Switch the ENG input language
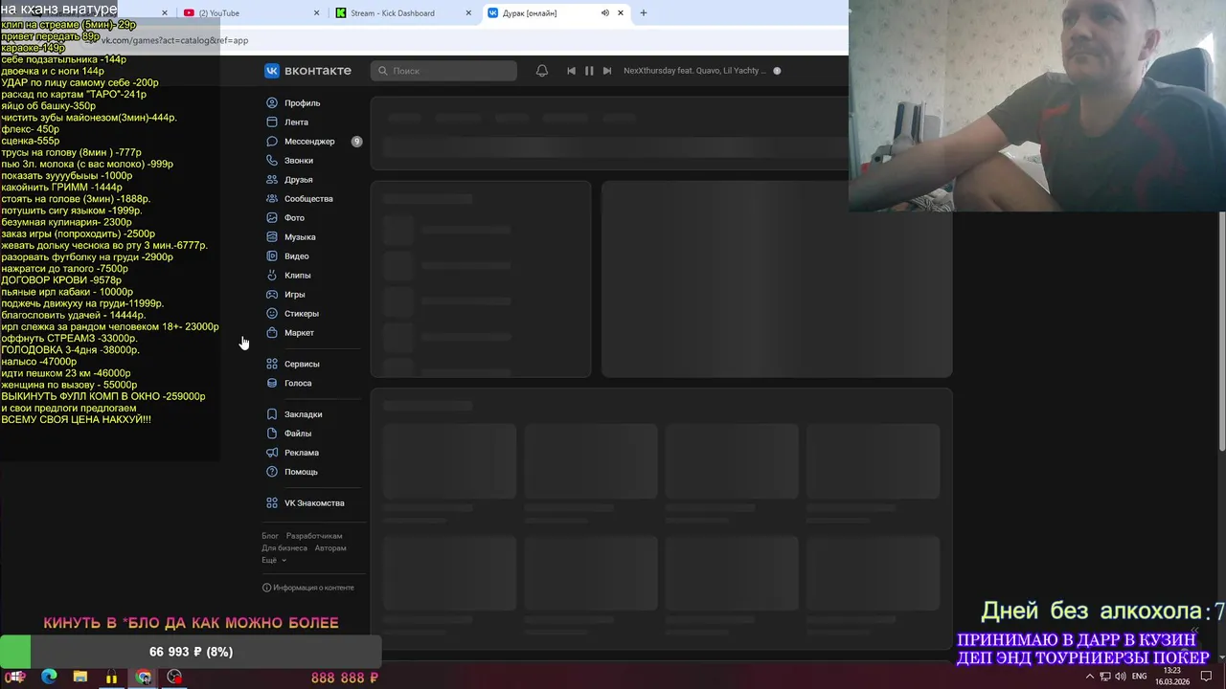Image resolution: width=1226 pixels, height=689 pixels. tap(1139, 677)
